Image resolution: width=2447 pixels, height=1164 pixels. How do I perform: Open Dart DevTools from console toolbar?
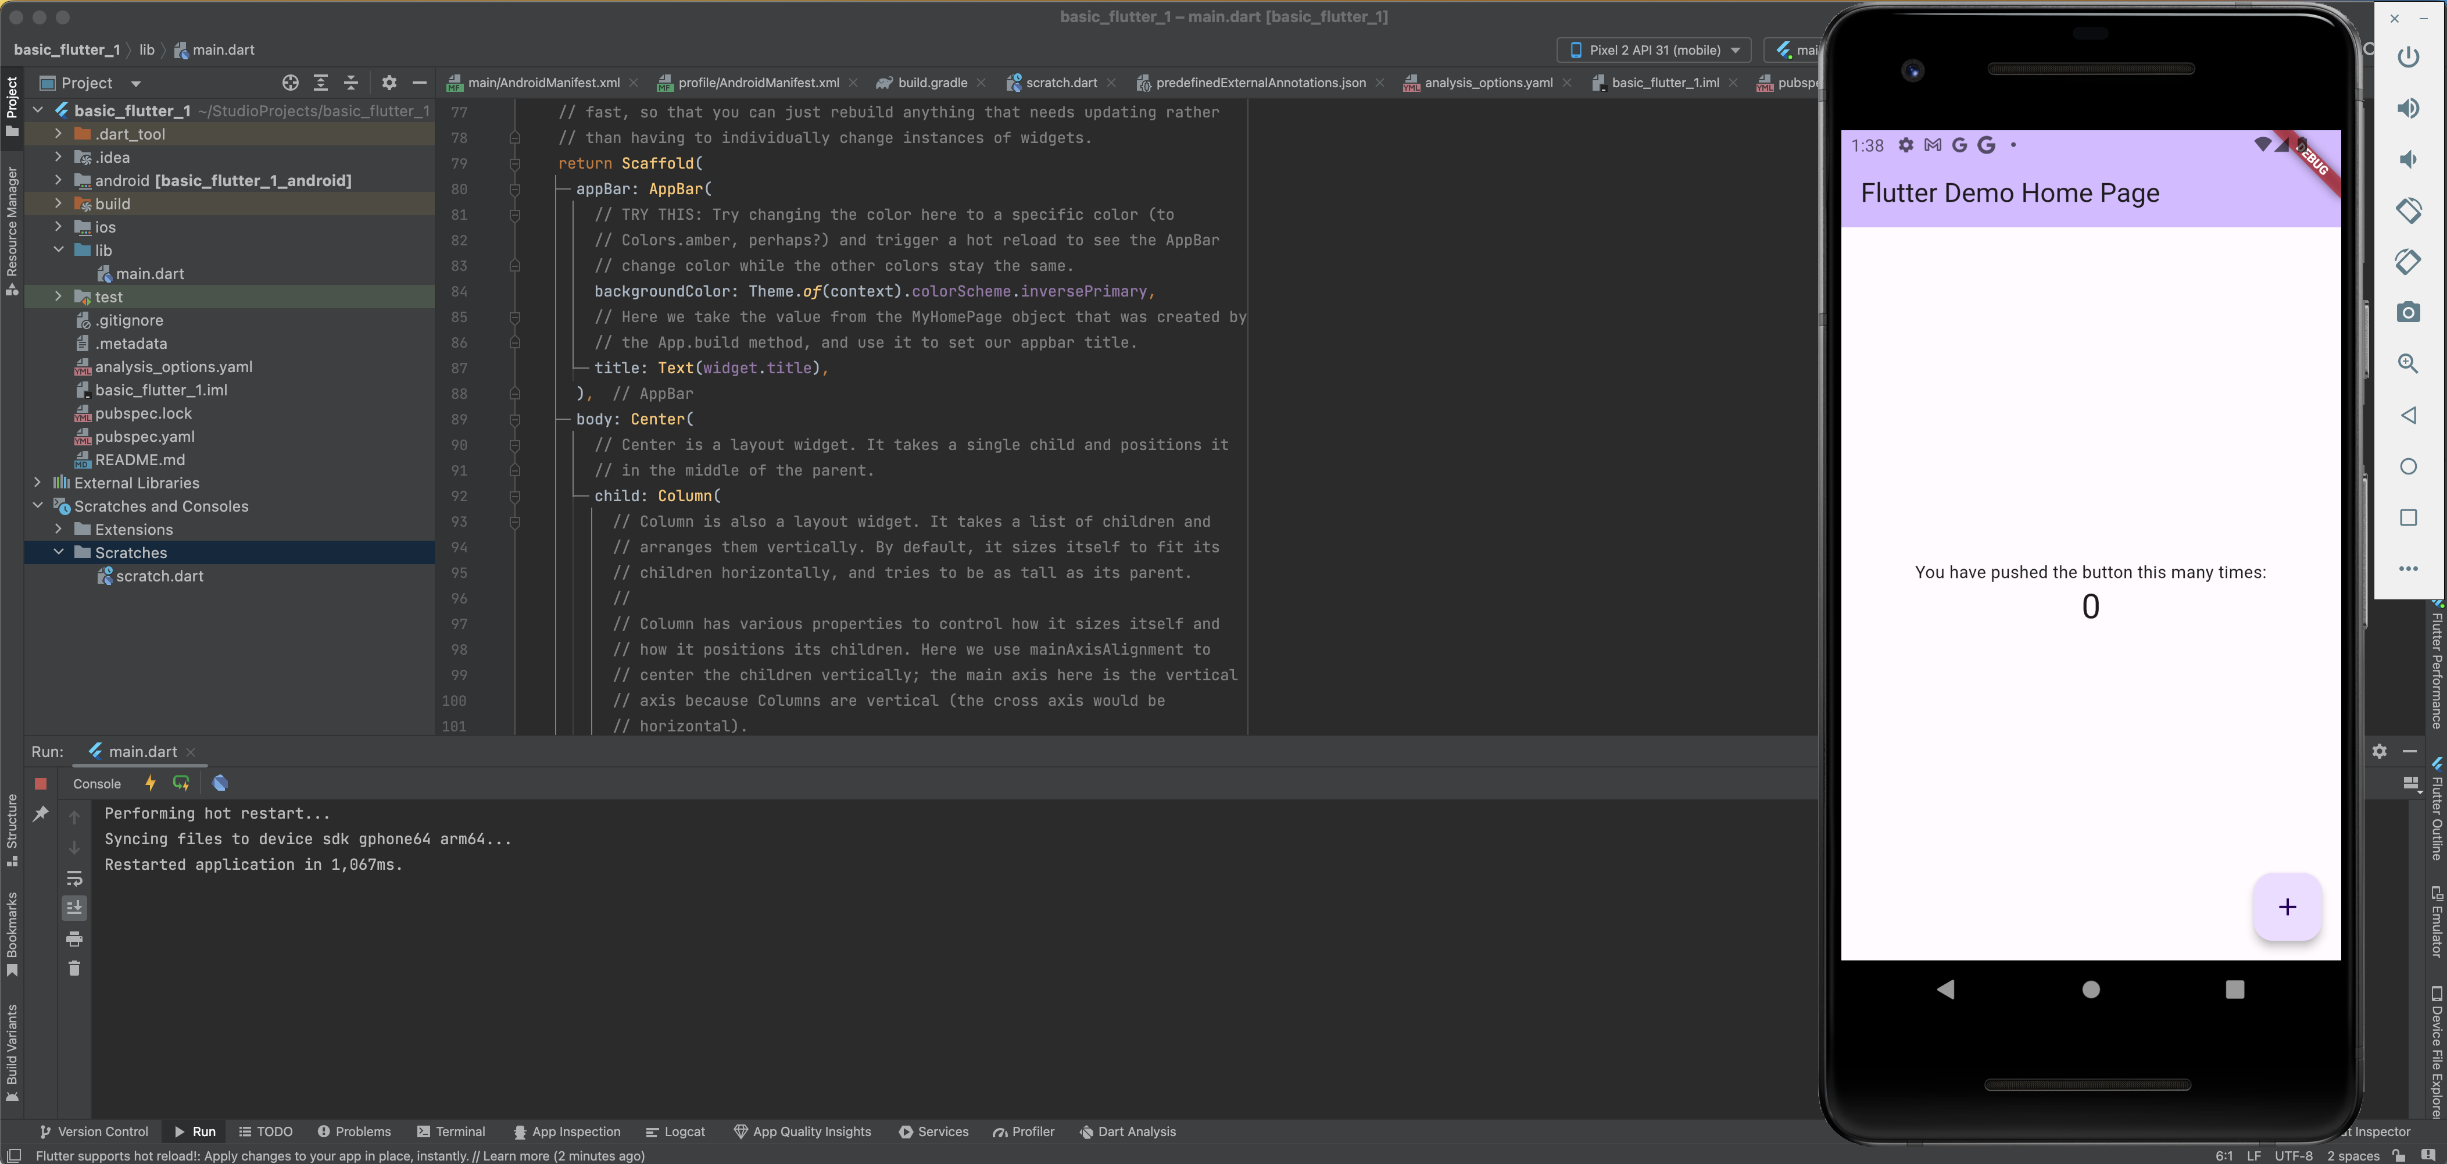click(x=220, y=783)
